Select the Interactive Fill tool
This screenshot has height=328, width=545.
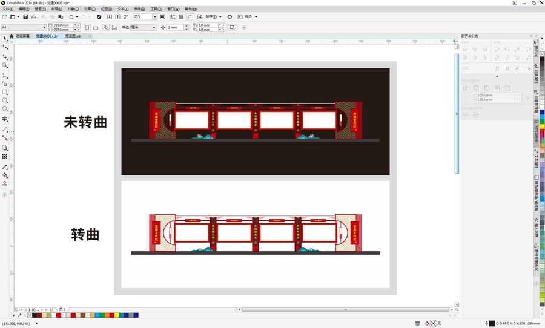pos(4,175)
